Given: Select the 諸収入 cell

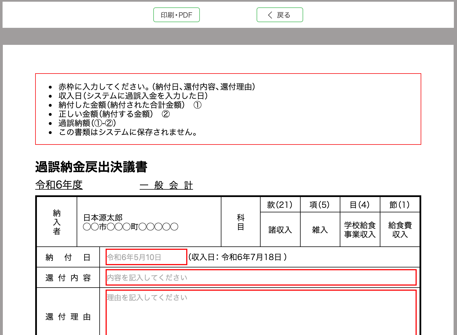Looking at the screenshot, I should (280, 229).
